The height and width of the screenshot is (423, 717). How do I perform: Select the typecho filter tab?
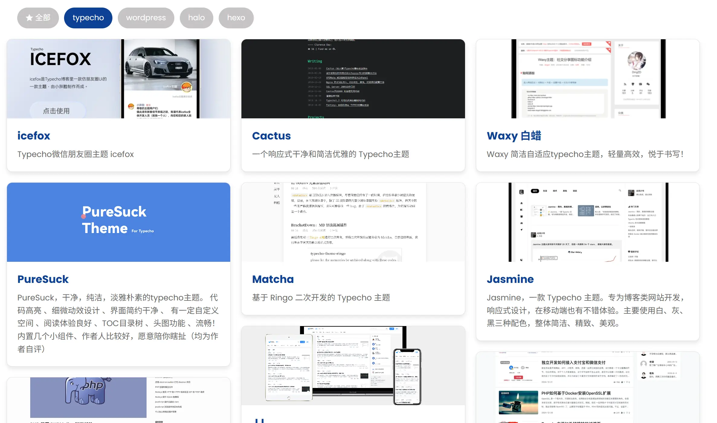88,18
